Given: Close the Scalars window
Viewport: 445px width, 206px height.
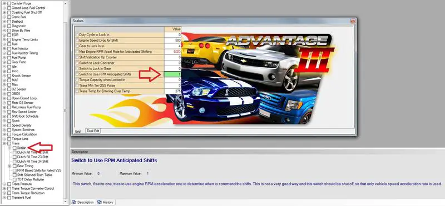Looking at the screenshot, I should (x=353, y=21).
